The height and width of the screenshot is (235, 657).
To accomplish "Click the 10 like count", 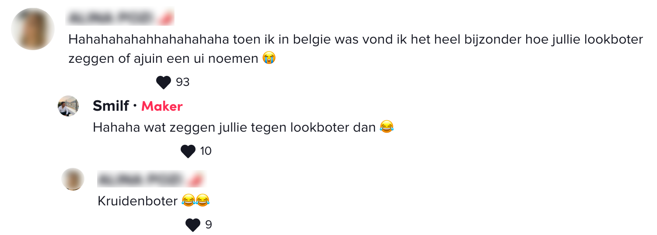I will [x=206, y=151].
